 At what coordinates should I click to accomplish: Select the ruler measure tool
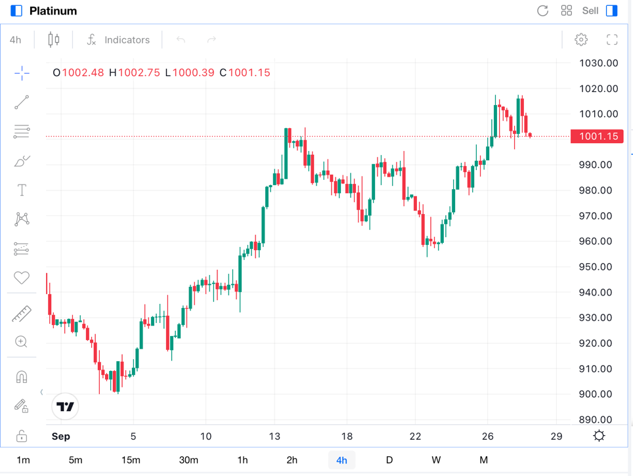tap(22, 314)
